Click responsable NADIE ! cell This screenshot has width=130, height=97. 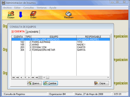93,44
